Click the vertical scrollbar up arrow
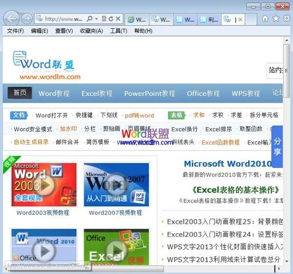The image size is (293, 274). tap(287, 40)
